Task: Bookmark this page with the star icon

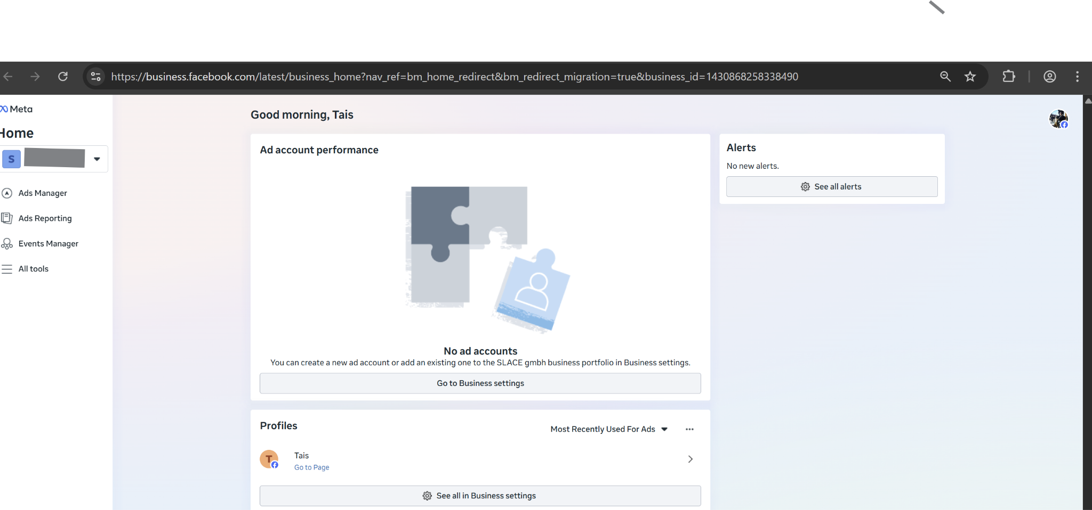Action: click(x=970, y=77)
